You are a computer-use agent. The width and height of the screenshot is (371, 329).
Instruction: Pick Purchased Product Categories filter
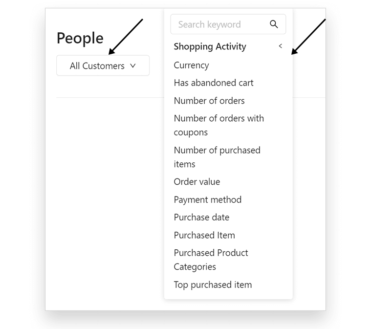(211, 260)
